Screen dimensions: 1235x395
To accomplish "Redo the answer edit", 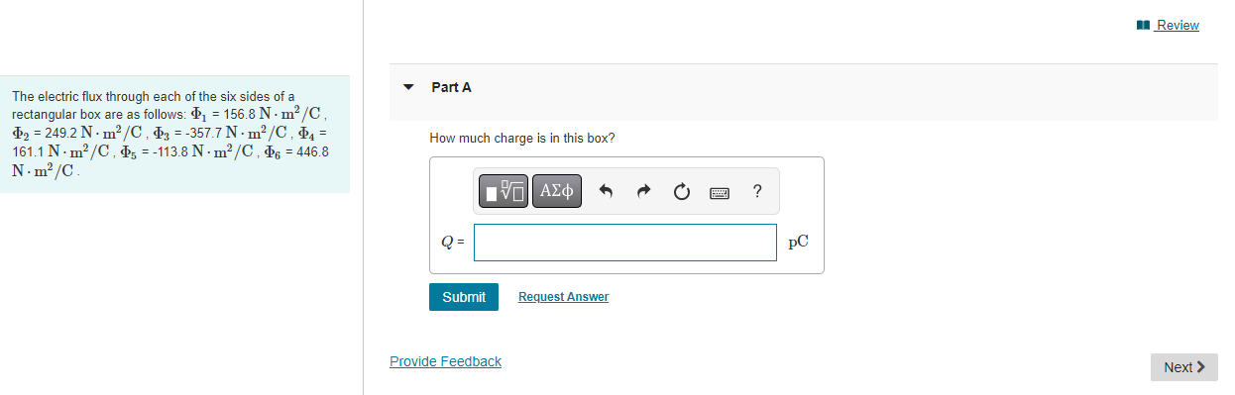I will [x=644, y=192].
